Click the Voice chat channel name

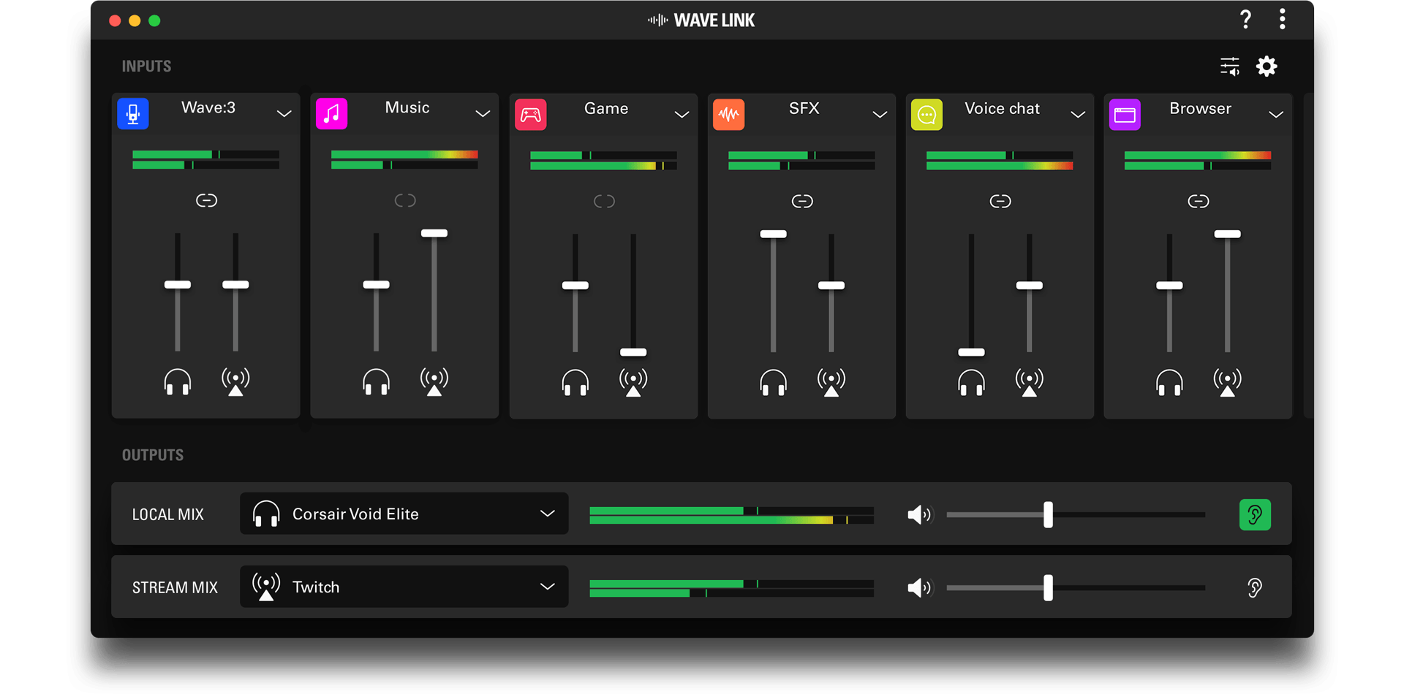click(1002, 108)
